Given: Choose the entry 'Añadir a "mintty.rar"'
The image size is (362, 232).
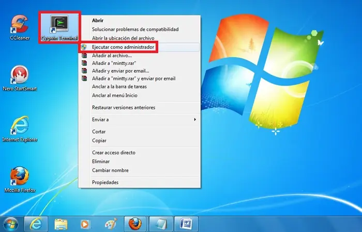Looking at the screenshot, I should pyautogui.click(x=140, y=63).
